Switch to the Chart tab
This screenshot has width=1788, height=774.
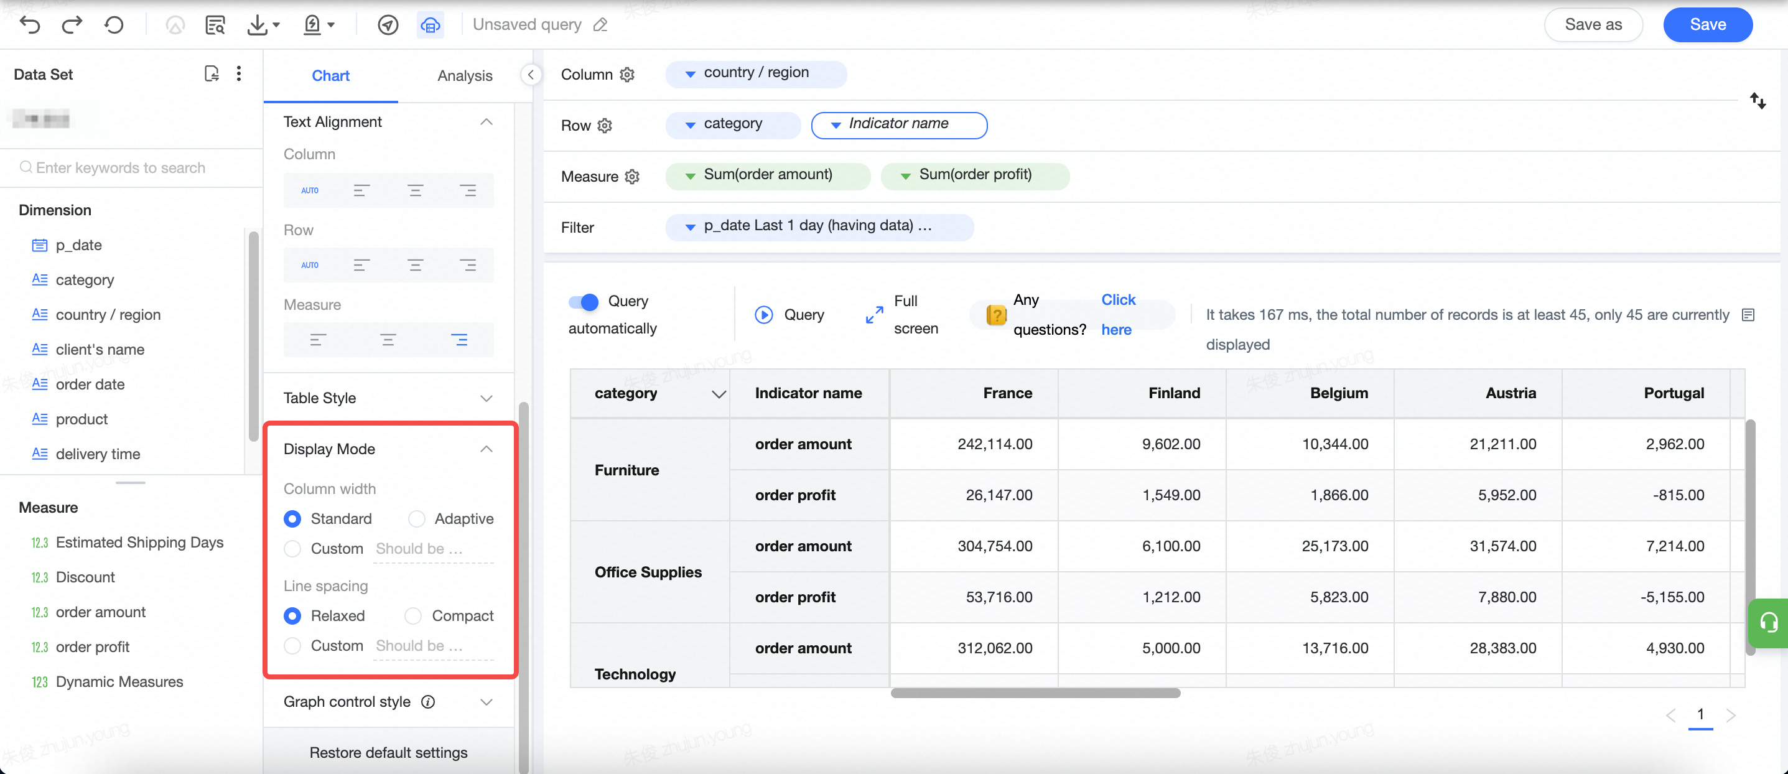(x=330, y=76)
